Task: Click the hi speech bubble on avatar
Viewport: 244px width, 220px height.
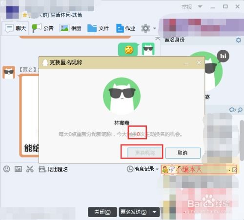Action: coord(223,56)
